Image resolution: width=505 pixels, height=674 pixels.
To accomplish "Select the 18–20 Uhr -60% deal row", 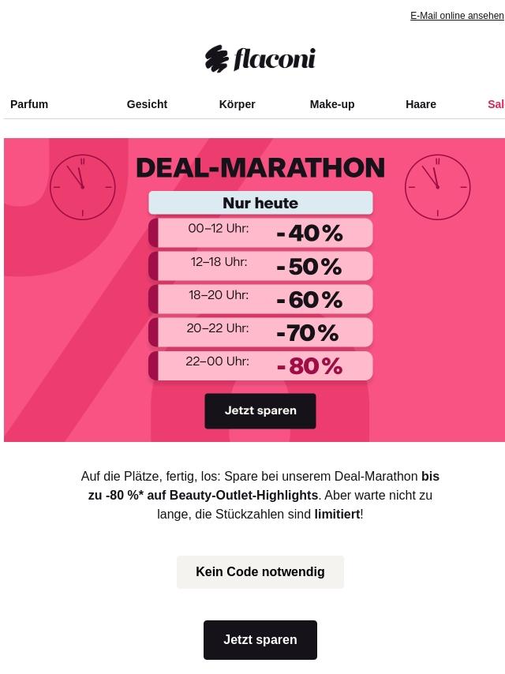I will tap(260, 299).
